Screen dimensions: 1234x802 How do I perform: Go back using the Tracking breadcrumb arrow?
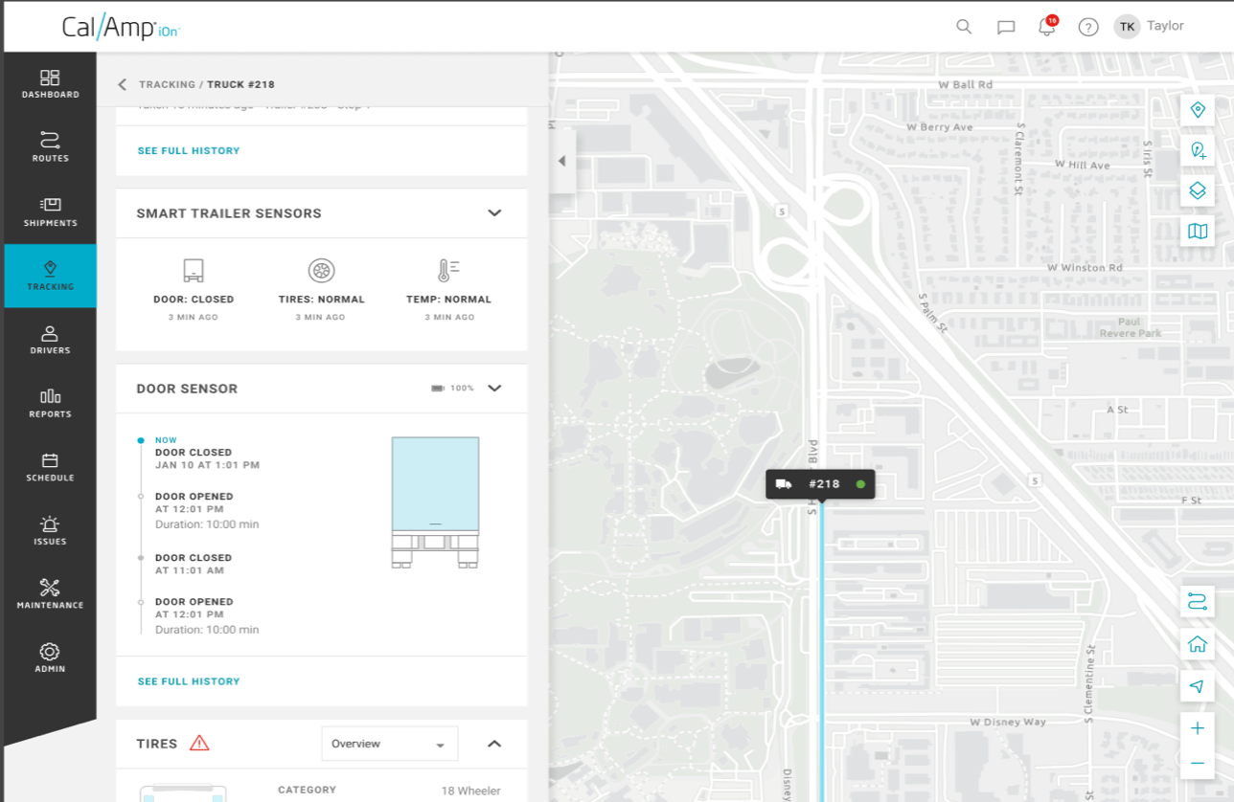point(123,84)
